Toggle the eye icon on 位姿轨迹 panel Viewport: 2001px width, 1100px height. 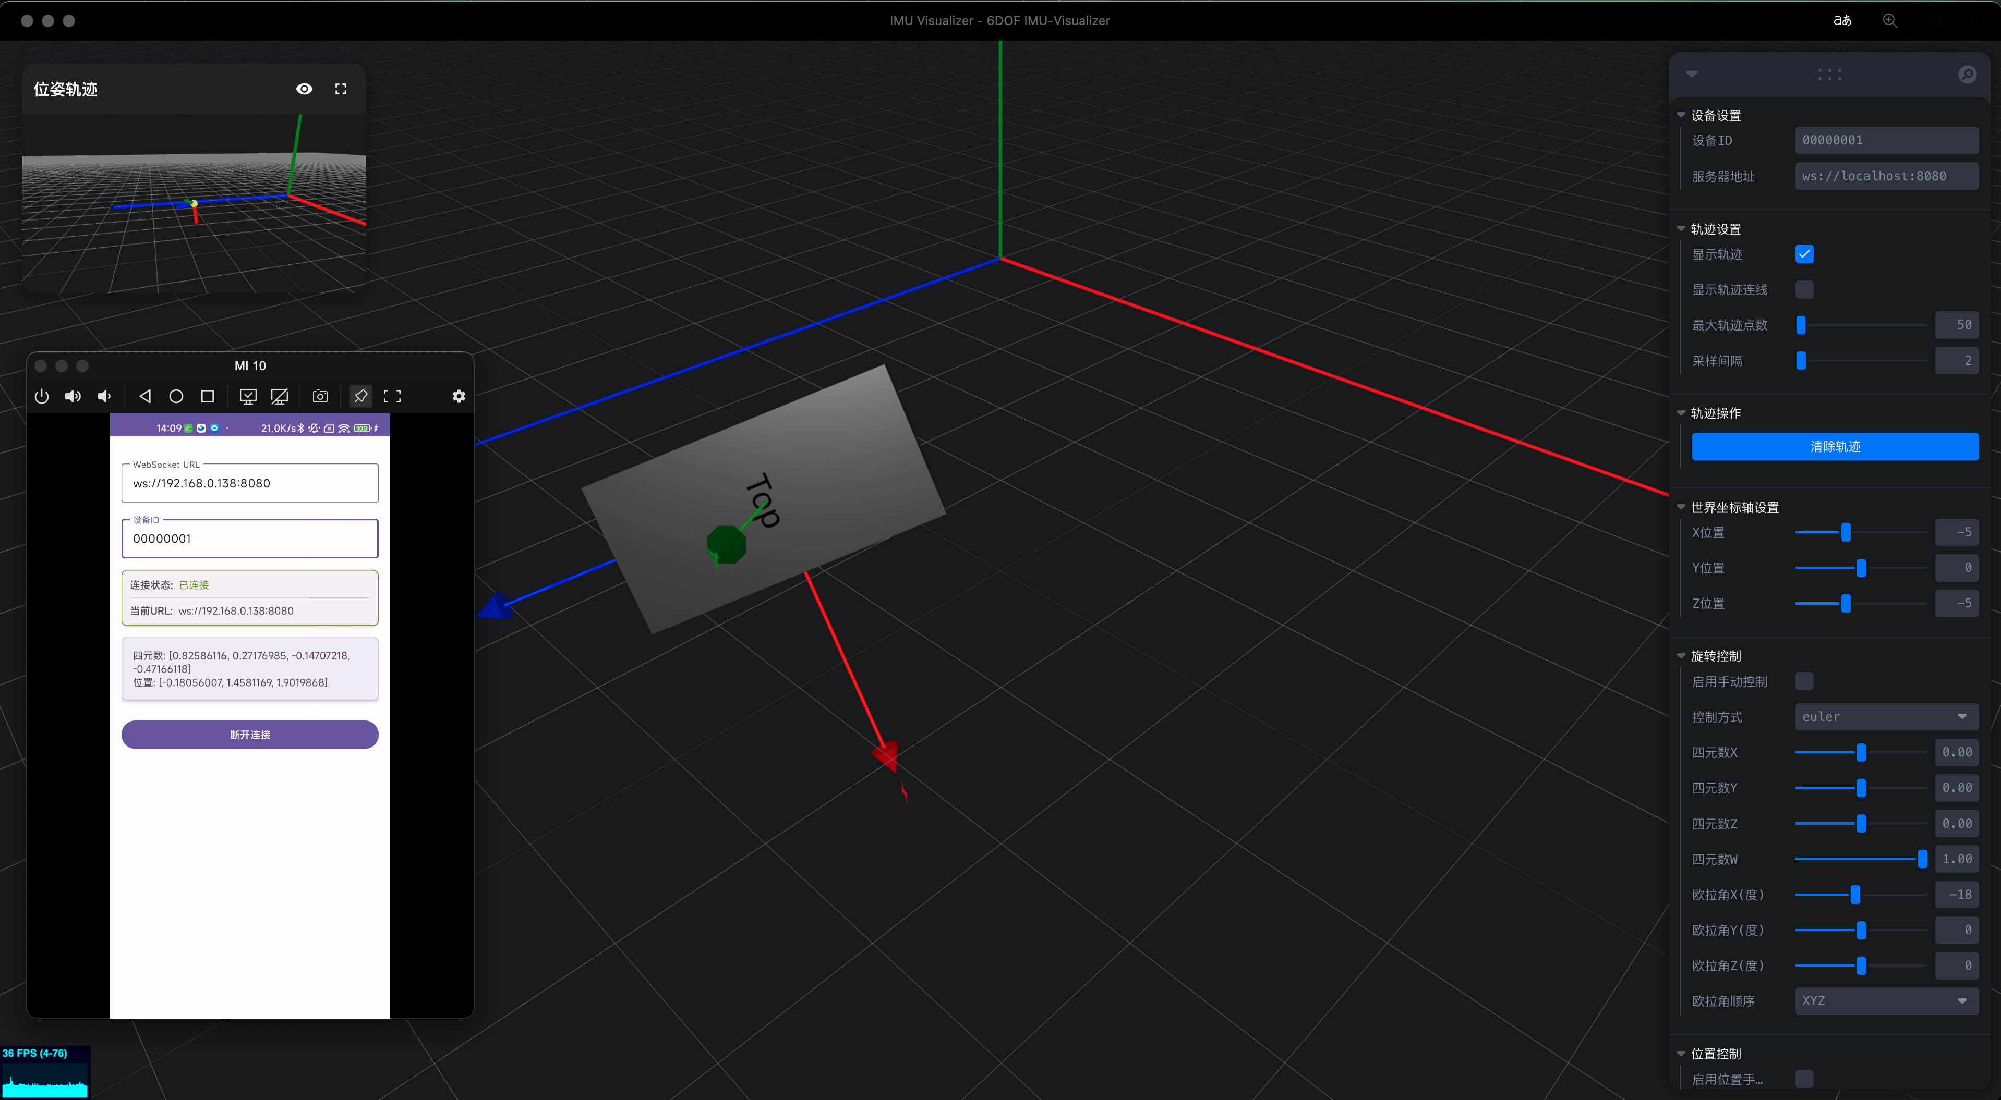pos(304,89)
